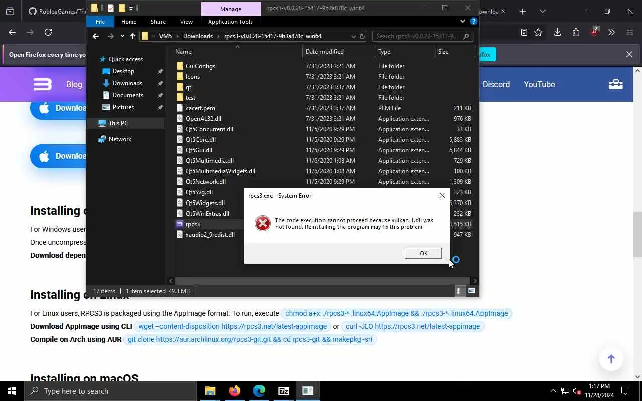Open recent locations dropdown in Explorer
The image size is (642, 401).
[122, 36]
